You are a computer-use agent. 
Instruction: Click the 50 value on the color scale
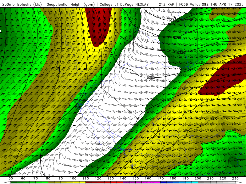[x=11, y=178]
